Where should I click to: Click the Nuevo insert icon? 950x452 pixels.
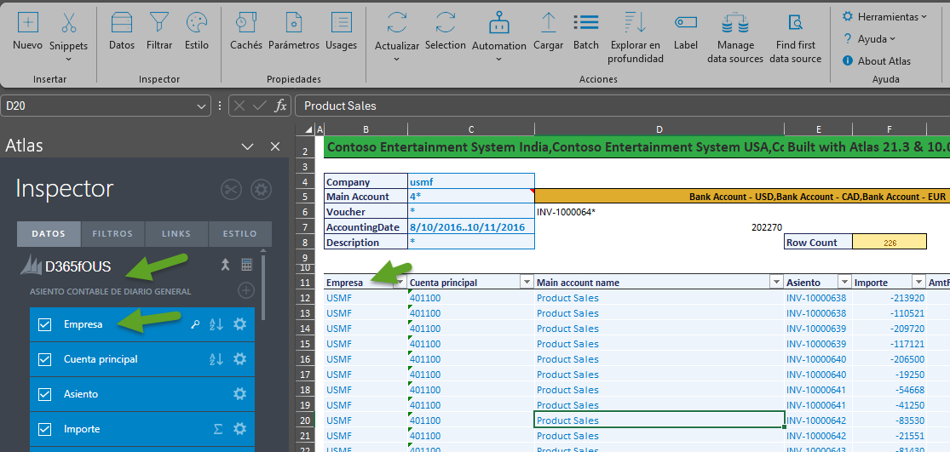coord(28,23)
